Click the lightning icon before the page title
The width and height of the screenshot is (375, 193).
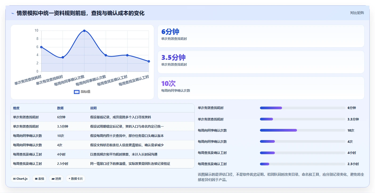[13, 13]
